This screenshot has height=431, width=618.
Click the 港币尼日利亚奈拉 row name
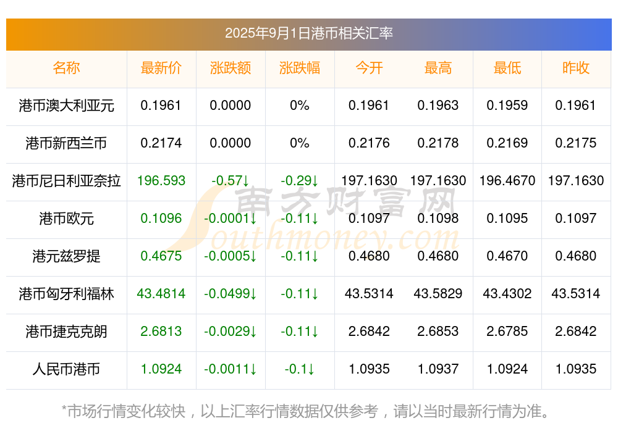66,181
